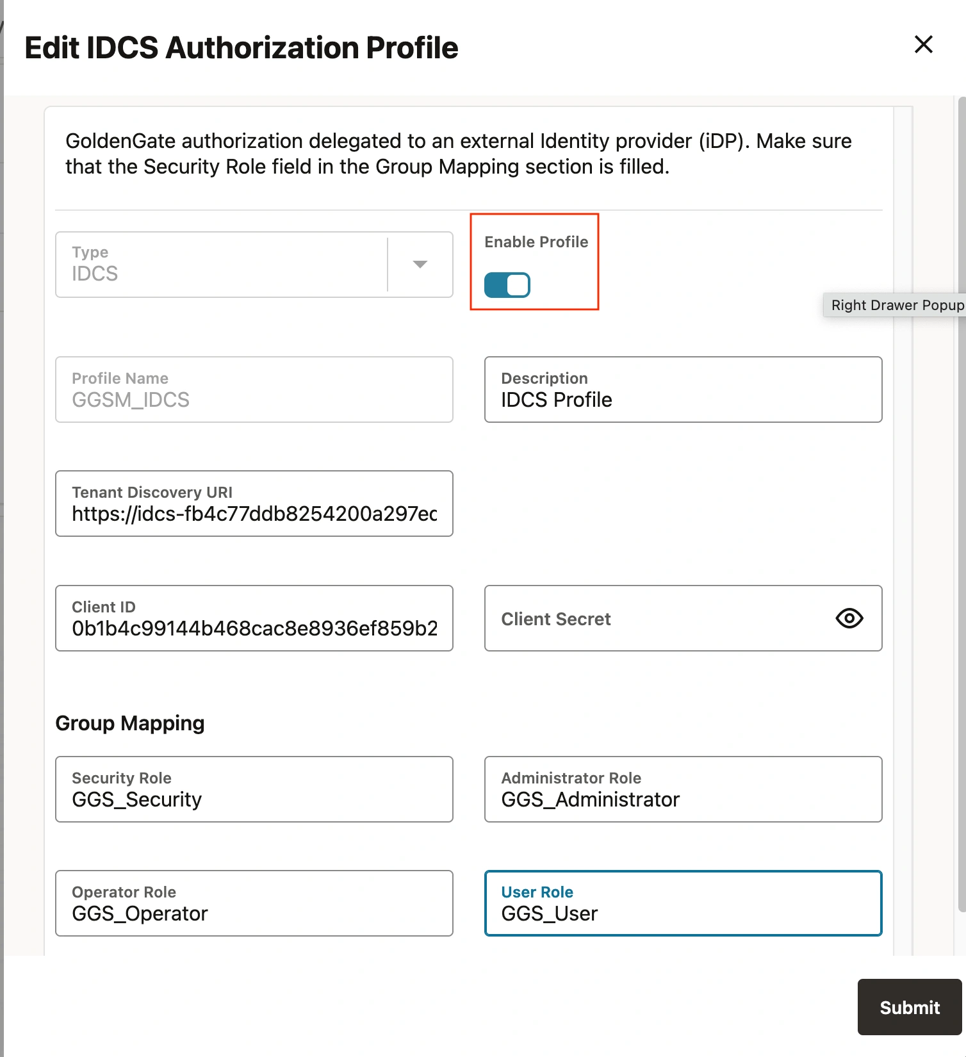Click the User Role field
The image size is (966, 1057).
pos(684,903)
